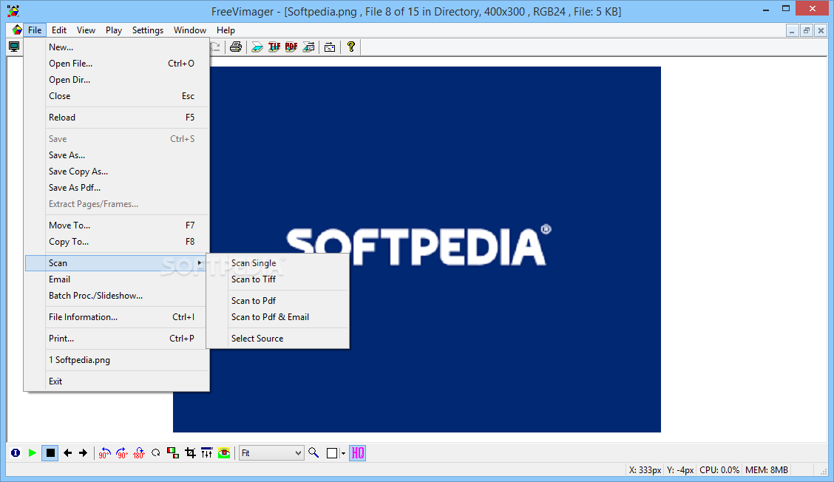This screenshot has width=834, height=482.
Task: Click the magnifier zoom icon
Action: click(x=313, y=452)
